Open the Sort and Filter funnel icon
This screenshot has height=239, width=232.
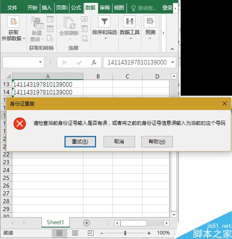tap(104, 21)
